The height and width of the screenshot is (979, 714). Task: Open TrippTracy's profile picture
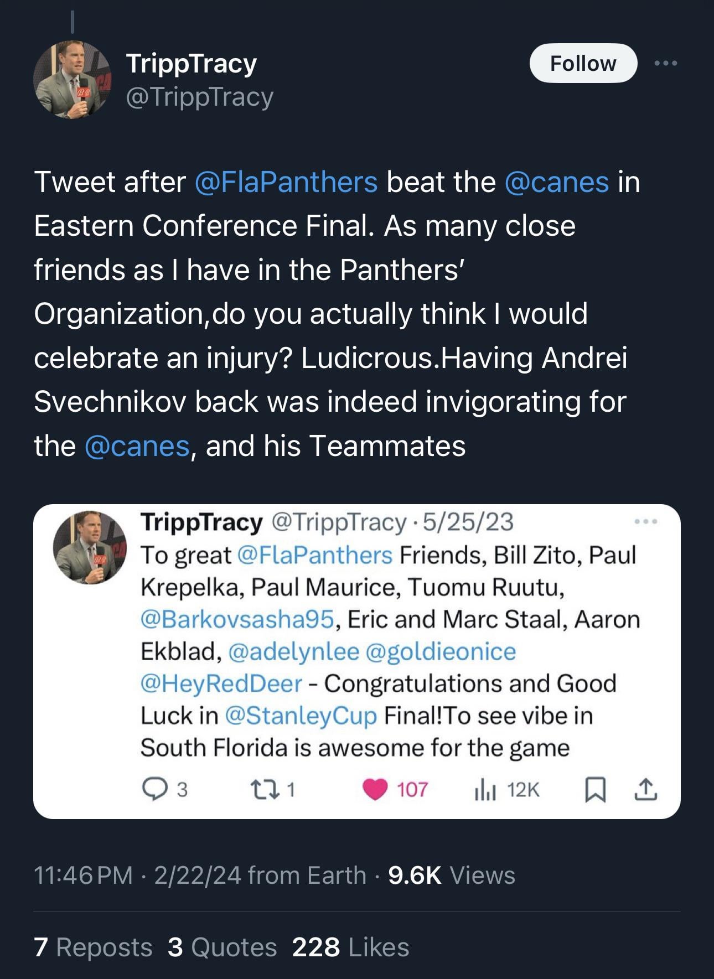tap(72, 80)
